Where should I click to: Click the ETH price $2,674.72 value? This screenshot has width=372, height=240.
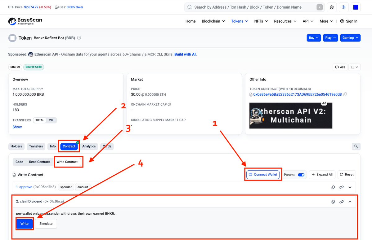(x=31, y=7)
